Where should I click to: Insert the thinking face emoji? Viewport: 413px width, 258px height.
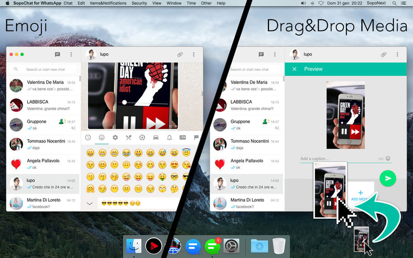(174, 189)
